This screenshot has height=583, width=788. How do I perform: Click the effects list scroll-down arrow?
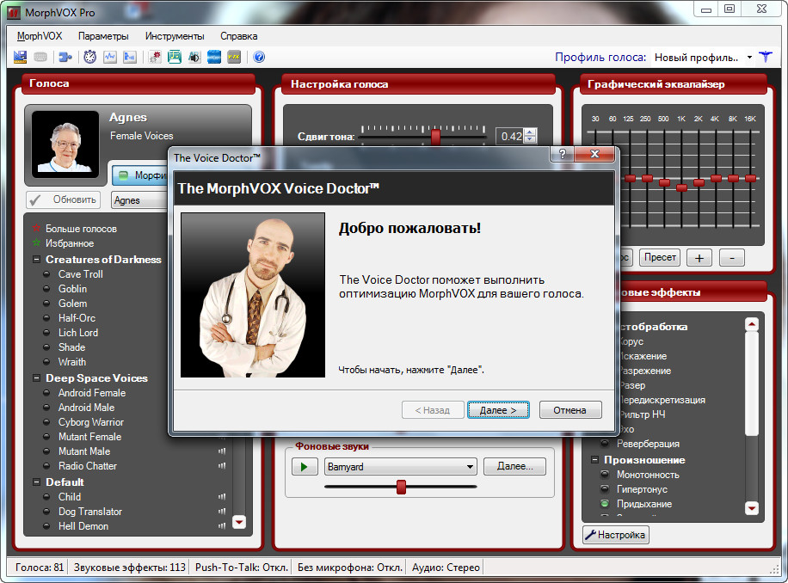752,508
